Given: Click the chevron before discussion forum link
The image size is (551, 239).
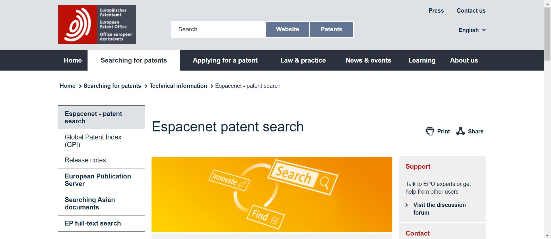Looking at the screenshot, I should (x=407, y=205).
